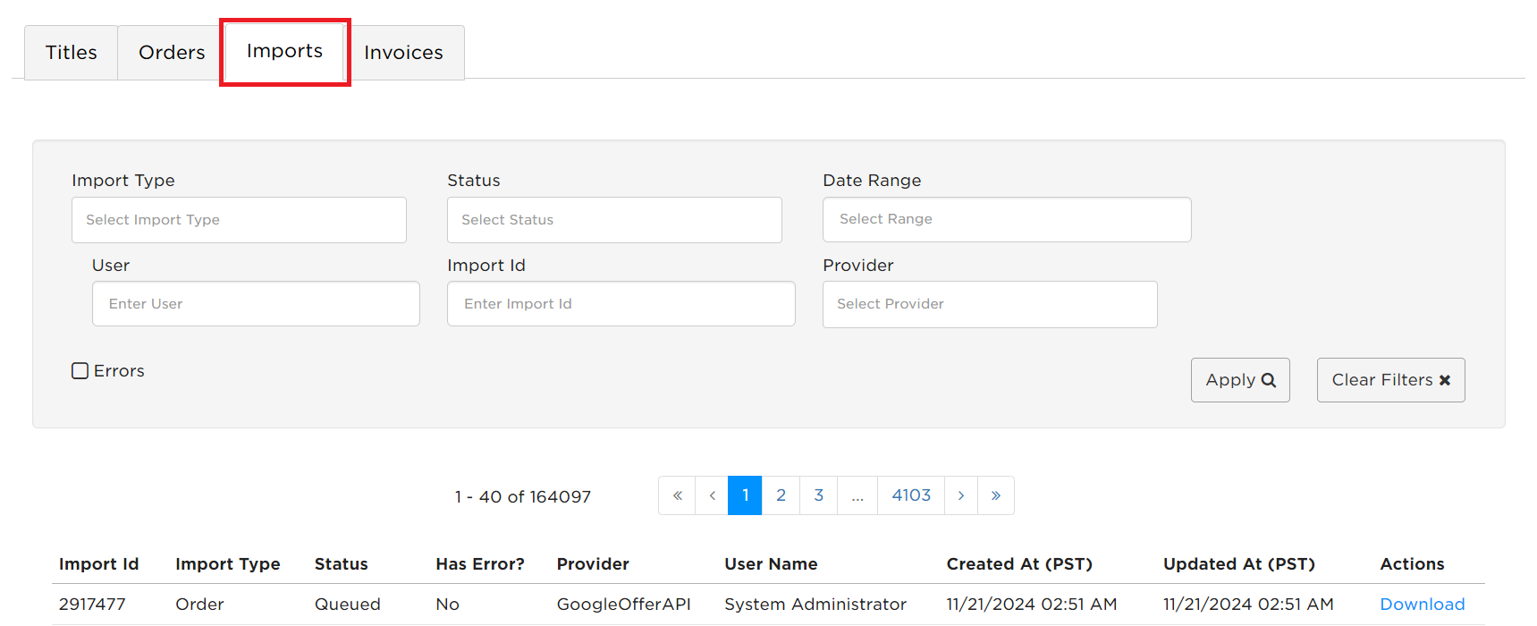Click the Has Error? column header
Screen dimensions: 1537x626
(x=480, y=564)
